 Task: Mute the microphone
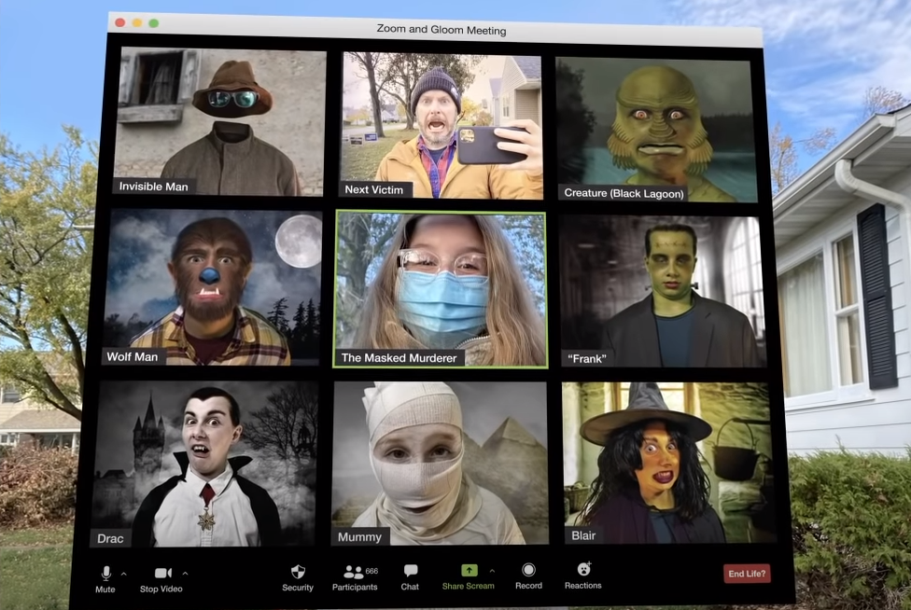(105, 573)
